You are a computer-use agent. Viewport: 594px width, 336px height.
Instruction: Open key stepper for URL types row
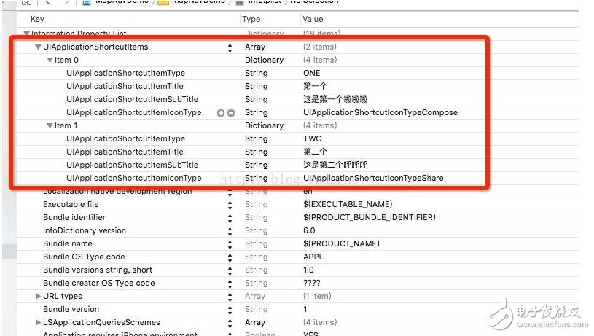pyautogui.click(x=230, y=296)
